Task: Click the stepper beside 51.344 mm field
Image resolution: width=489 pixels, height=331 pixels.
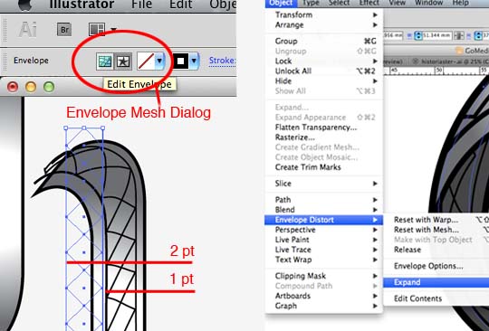Action: pyautogui.click(x=418, y=35)
